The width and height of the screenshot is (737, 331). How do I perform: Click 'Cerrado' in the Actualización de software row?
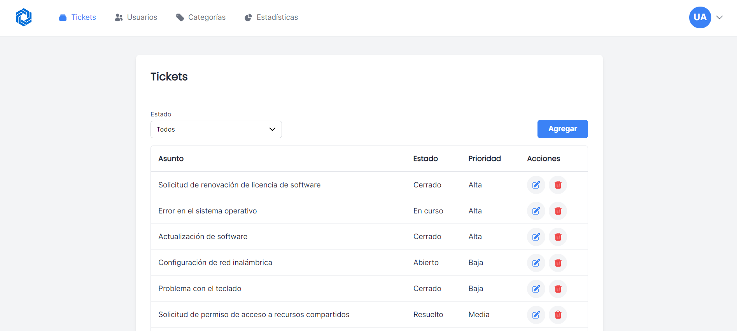click(x=427, y=237)
